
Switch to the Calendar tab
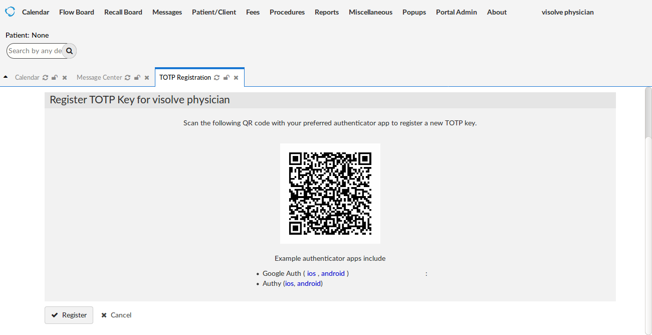(27, 78)
